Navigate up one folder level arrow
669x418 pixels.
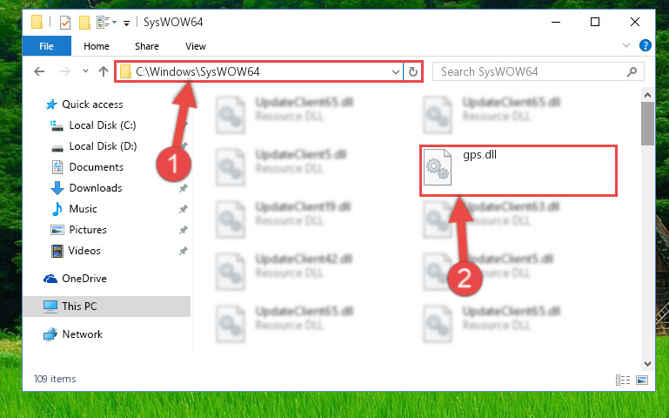coord(104,71)
